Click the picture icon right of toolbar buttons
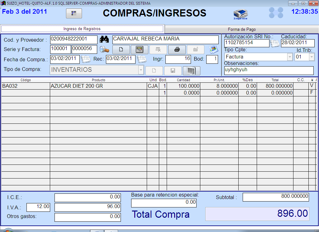319x232 pixels. pos(213,49)
